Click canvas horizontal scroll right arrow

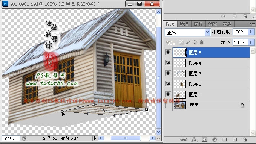click(152, 138)
